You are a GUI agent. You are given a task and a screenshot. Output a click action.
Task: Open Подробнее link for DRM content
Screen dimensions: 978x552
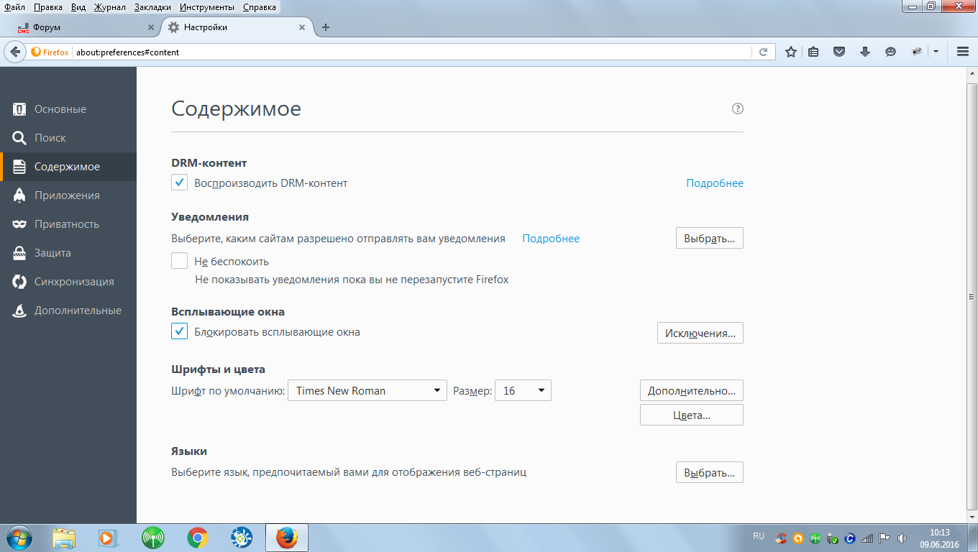[x=715, y=183]
